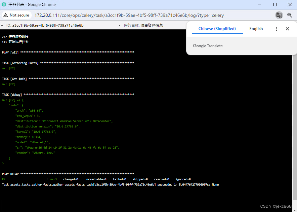This screenshot has width=297, height=212.
Task: Switch translation to English tab
Action: (256, 29)
